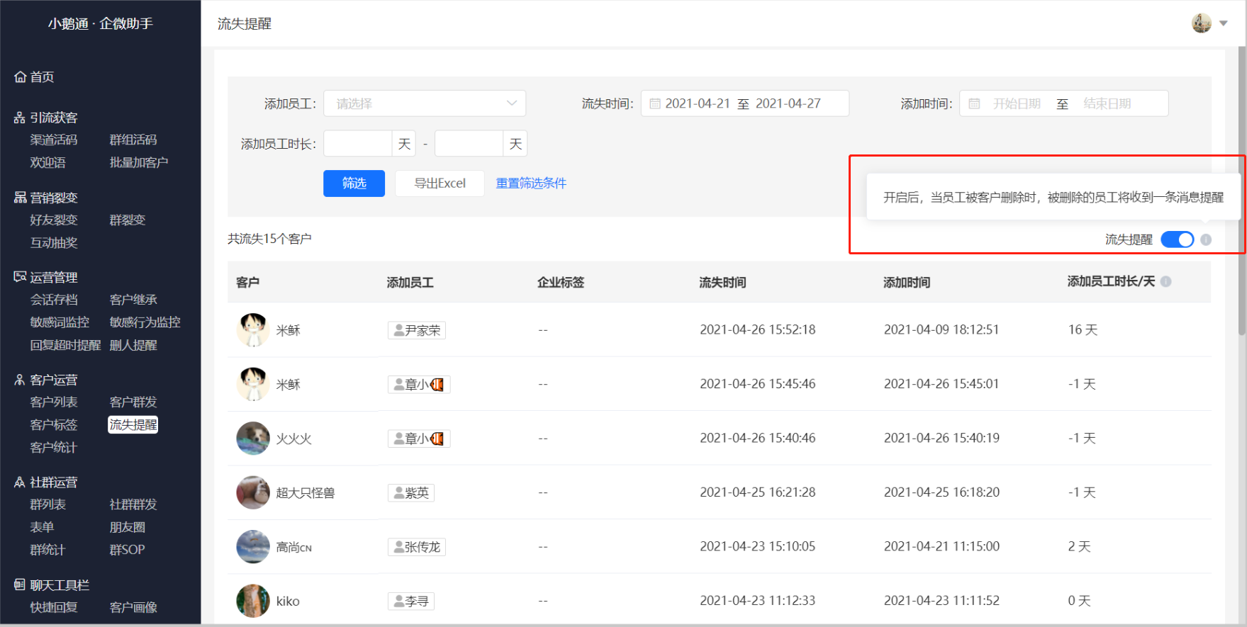Click the 营销裂变 section icon

20,198
